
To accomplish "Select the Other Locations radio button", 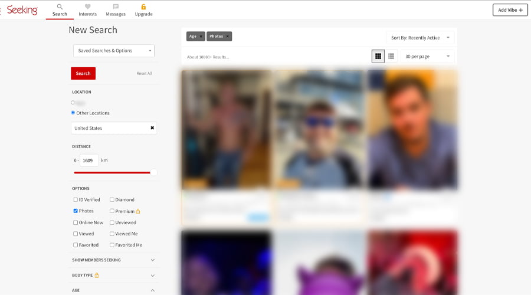I will tap(73, 113).
